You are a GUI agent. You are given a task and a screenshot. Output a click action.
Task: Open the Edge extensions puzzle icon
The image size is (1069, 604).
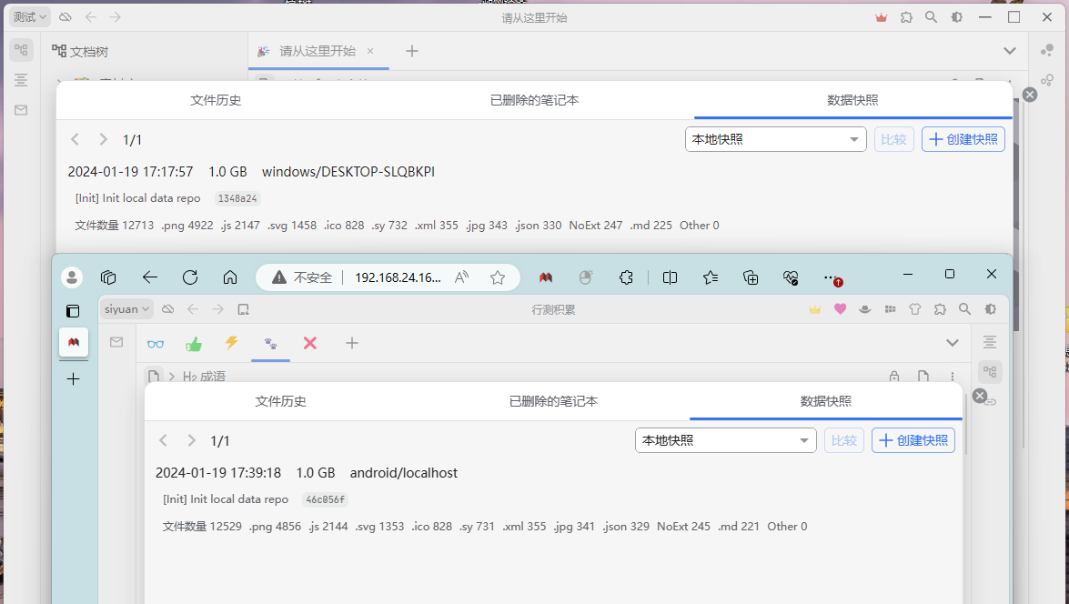(x=626, y=277)
